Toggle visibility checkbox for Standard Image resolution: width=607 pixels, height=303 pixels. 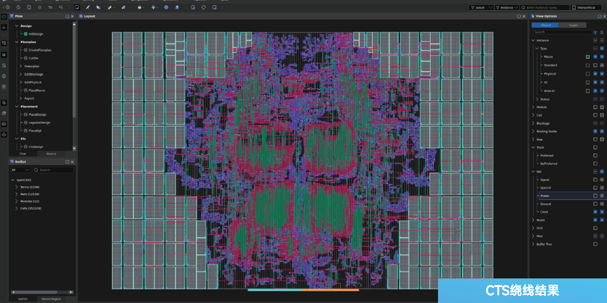pyautogui.click(x=595, y=65)
